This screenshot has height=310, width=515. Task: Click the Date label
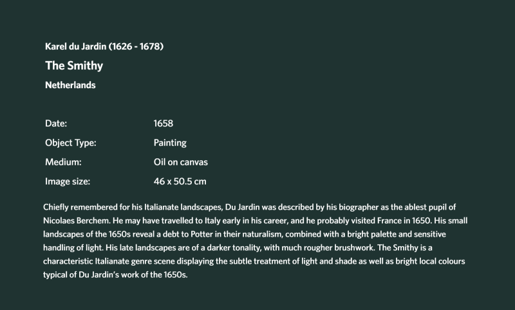56,123
